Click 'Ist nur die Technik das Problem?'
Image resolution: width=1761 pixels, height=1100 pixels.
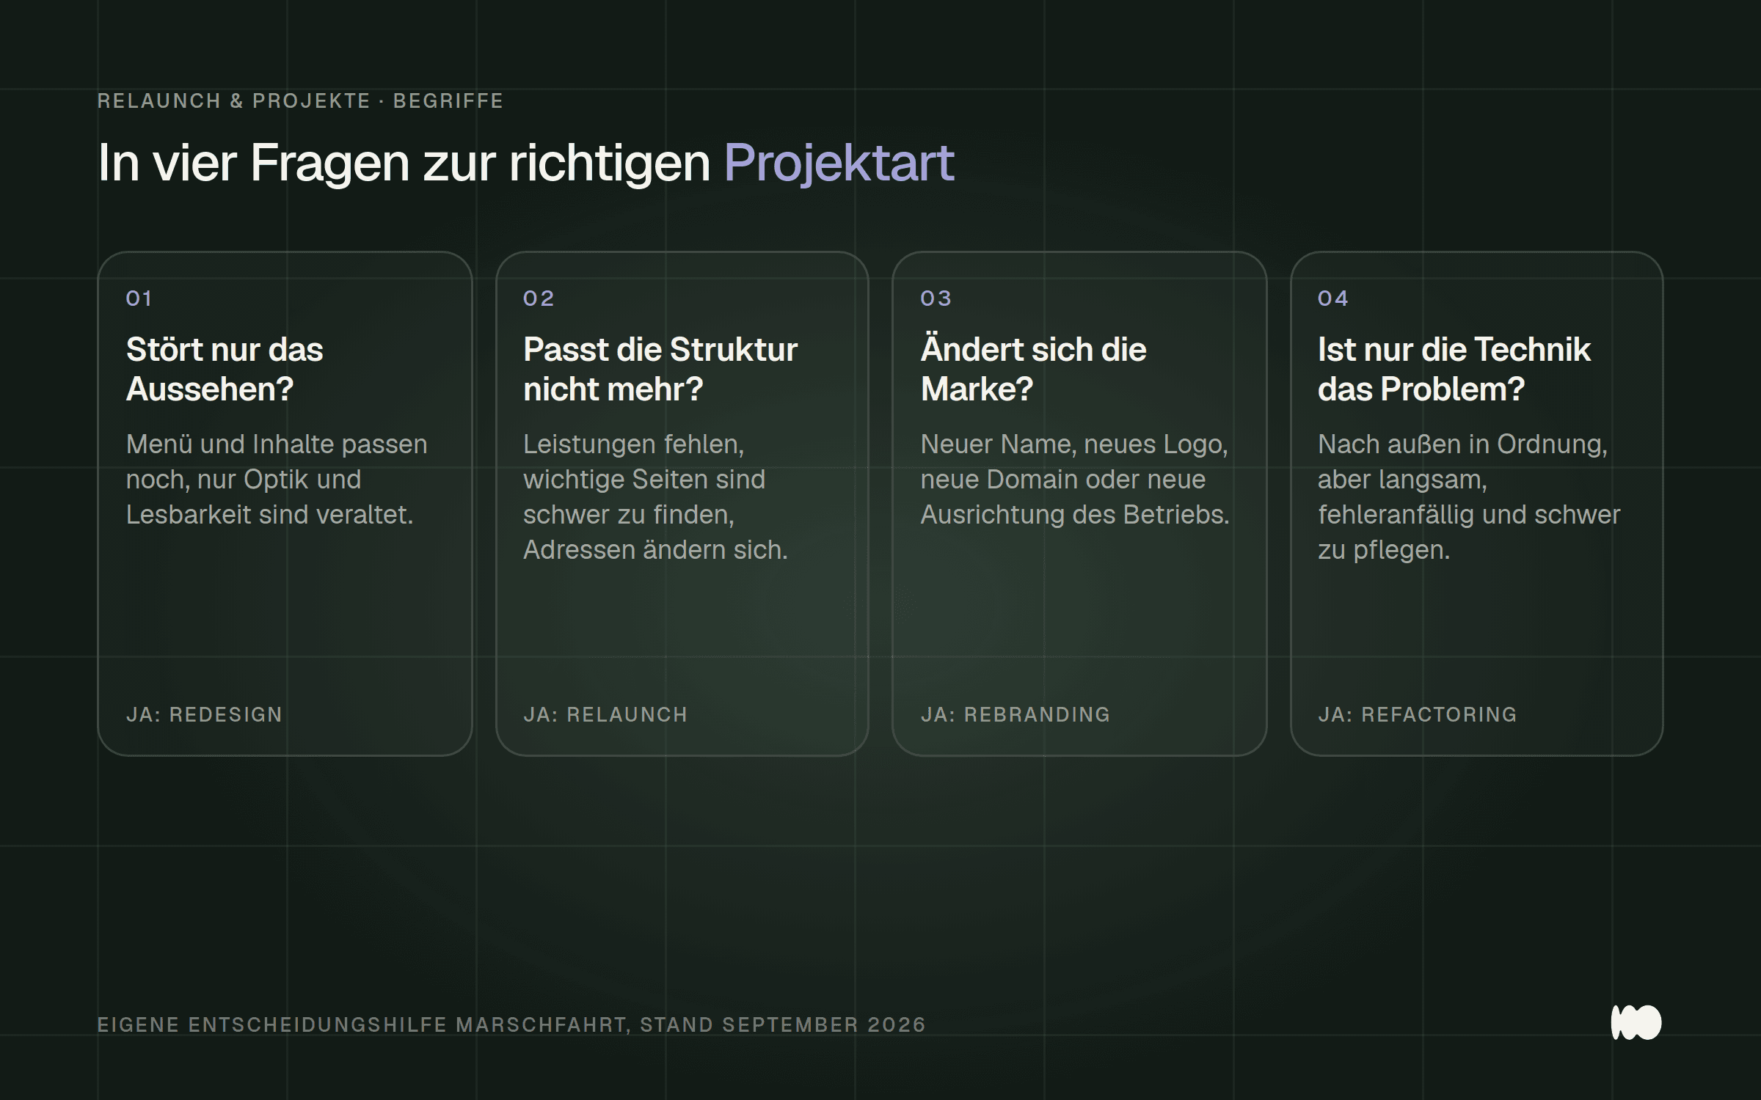tap(1454, 369)
